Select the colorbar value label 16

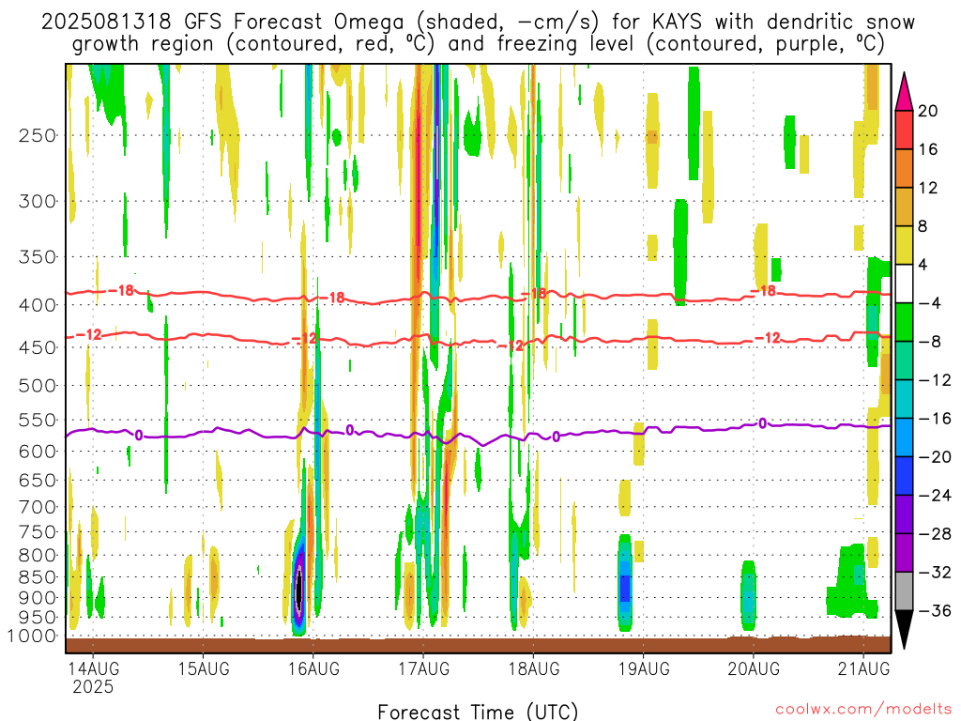click(x=928, y=149)
